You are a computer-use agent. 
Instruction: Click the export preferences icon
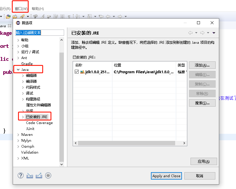[39, 176]
